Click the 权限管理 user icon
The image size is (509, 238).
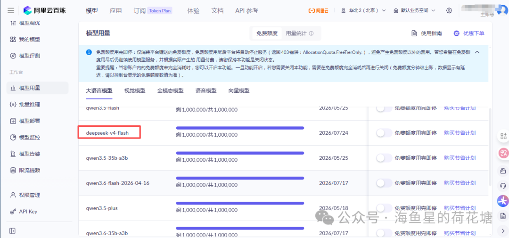click(x=13, y=195)
